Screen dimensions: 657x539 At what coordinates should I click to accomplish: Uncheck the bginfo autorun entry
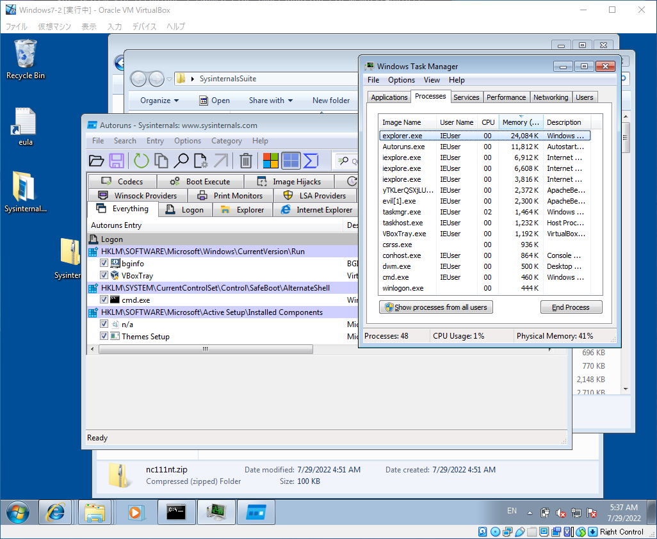[104, 263]
